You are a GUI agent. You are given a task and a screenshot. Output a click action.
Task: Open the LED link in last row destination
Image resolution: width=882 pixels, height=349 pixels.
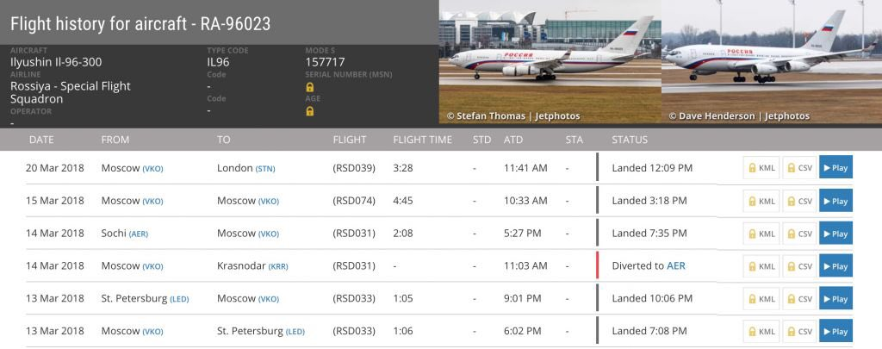(295, 332)
